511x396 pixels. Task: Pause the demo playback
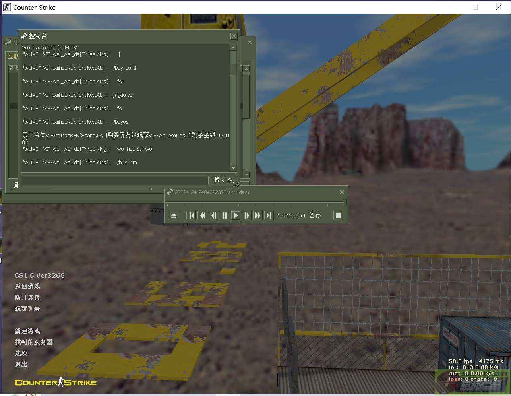point(225,215)
